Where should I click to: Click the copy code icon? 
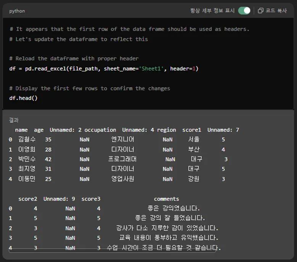(x=260, y=11)
